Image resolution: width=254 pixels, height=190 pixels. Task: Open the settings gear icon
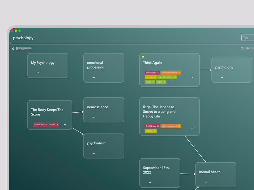click(13, 48)
